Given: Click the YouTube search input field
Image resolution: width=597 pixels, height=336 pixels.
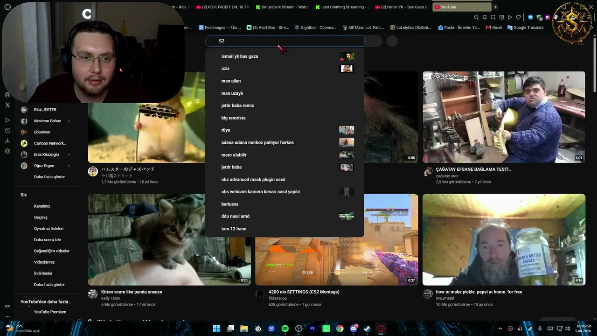Looking at the screenshot, I should coord(285,41).
